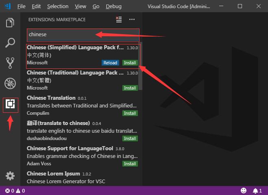Install Chinese (Traditional) Language Pack
Screen dimensions: 268x195
(130, 88)
